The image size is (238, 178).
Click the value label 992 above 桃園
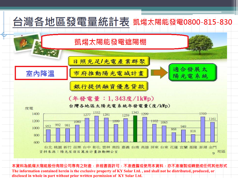pyautogui.click(x=58, y=125)
